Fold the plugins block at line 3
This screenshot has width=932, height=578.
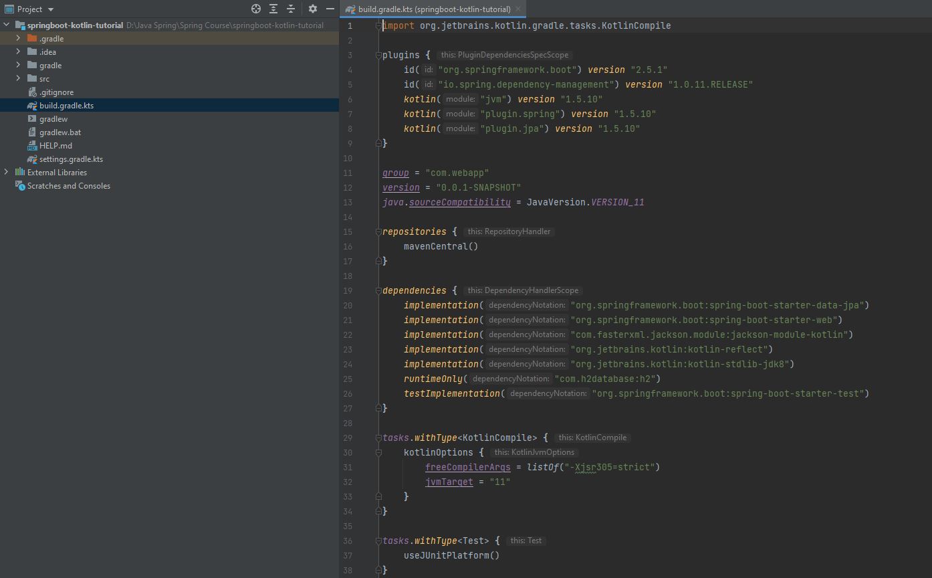(x=378, y=55)
